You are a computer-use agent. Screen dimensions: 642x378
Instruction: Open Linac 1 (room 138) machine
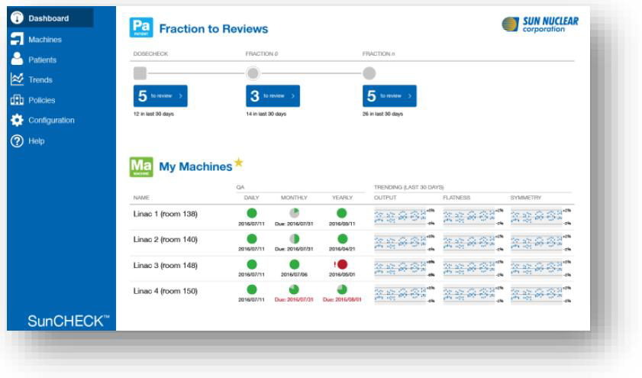[166, 213]
